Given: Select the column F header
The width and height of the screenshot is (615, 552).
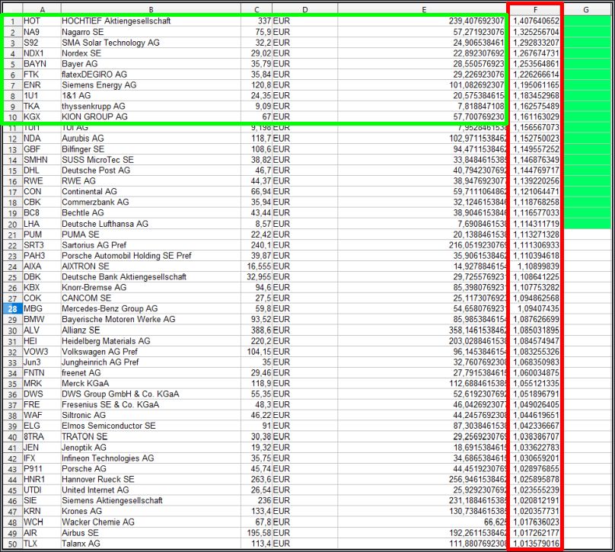Looking at the screenshot, I should pyautogui.click(x=536, y=9).
